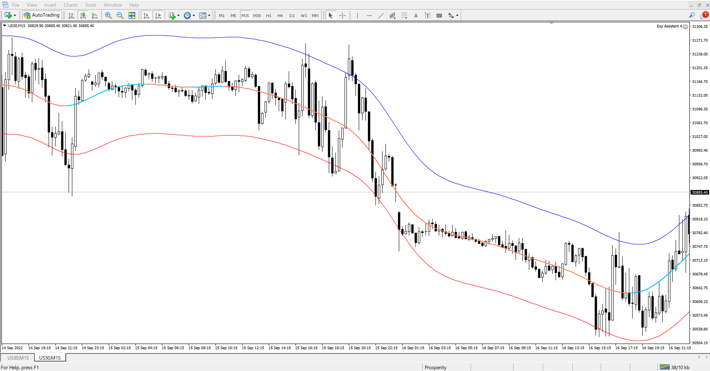The image size is (710, 371).
Task: Toggle chart auto scroll
Action: (x=146, y=16)
